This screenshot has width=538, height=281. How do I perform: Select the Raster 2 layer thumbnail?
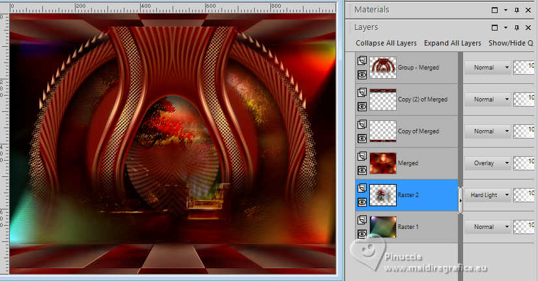pyautogui.click(x=383, y=195)
